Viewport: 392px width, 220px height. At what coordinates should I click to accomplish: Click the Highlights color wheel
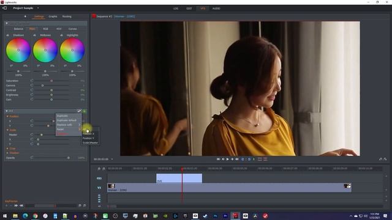pyautogui.click(x=72, y=50)
